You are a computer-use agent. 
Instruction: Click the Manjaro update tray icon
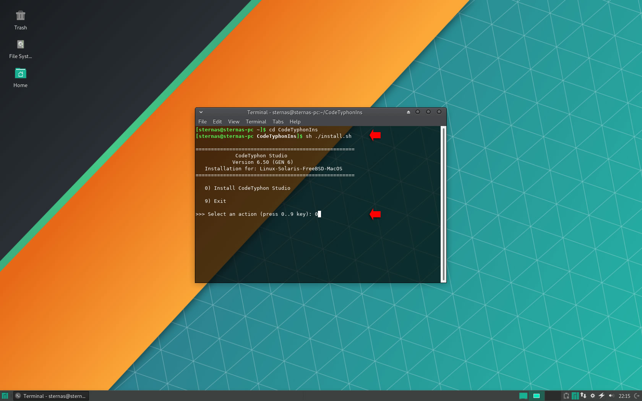tap(575, 396)
